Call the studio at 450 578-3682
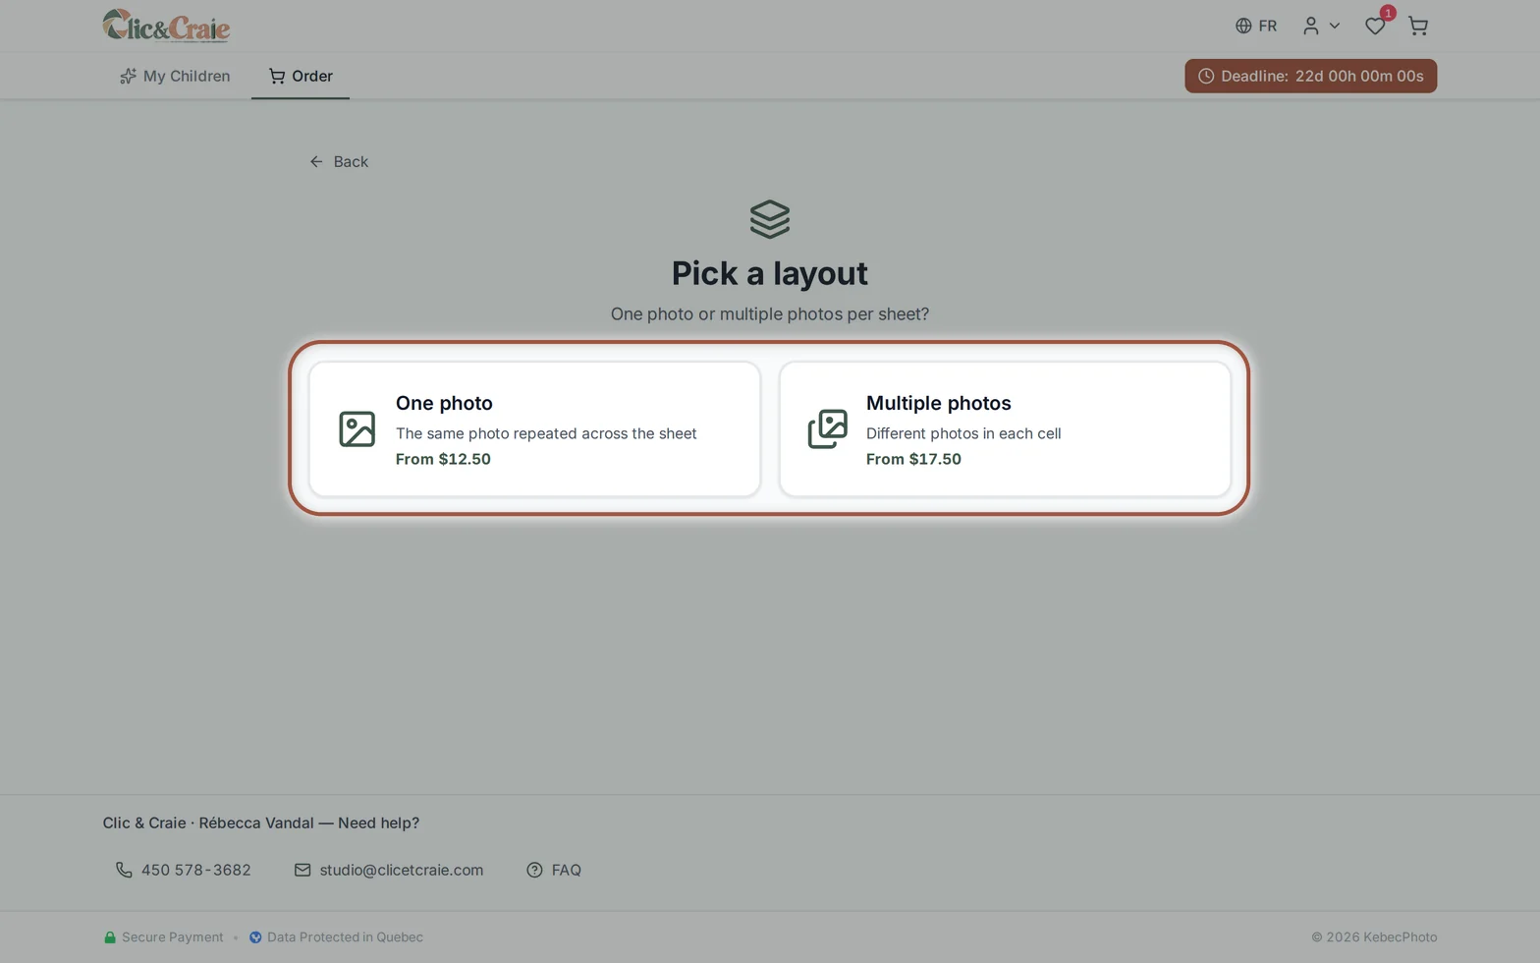 click(184, 870)
